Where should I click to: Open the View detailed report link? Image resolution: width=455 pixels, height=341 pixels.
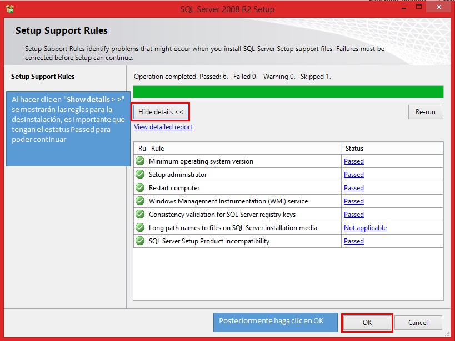[163, 127]
